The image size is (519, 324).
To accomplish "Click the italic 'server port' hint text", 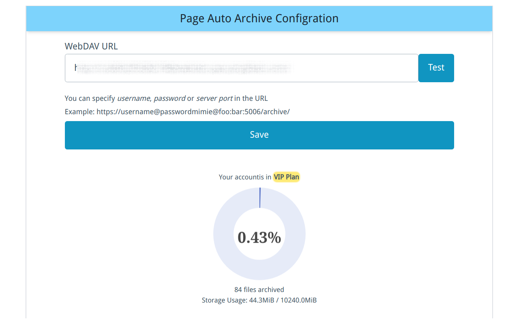I will (x=214, y=98).
